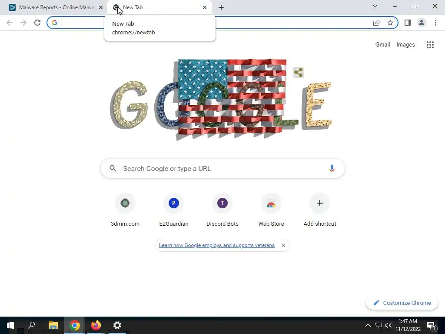Open the 3dmm.com shortcut
445x334 pixels.
pos(125,210)
